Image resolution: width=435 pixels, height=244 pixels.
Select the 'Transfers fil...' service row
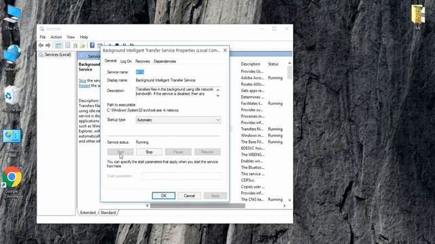[262, 129]
